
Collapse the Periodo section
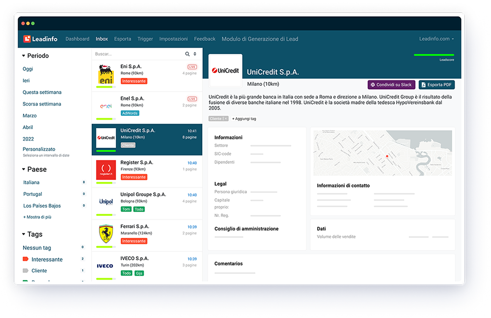[x=24, y=56]
